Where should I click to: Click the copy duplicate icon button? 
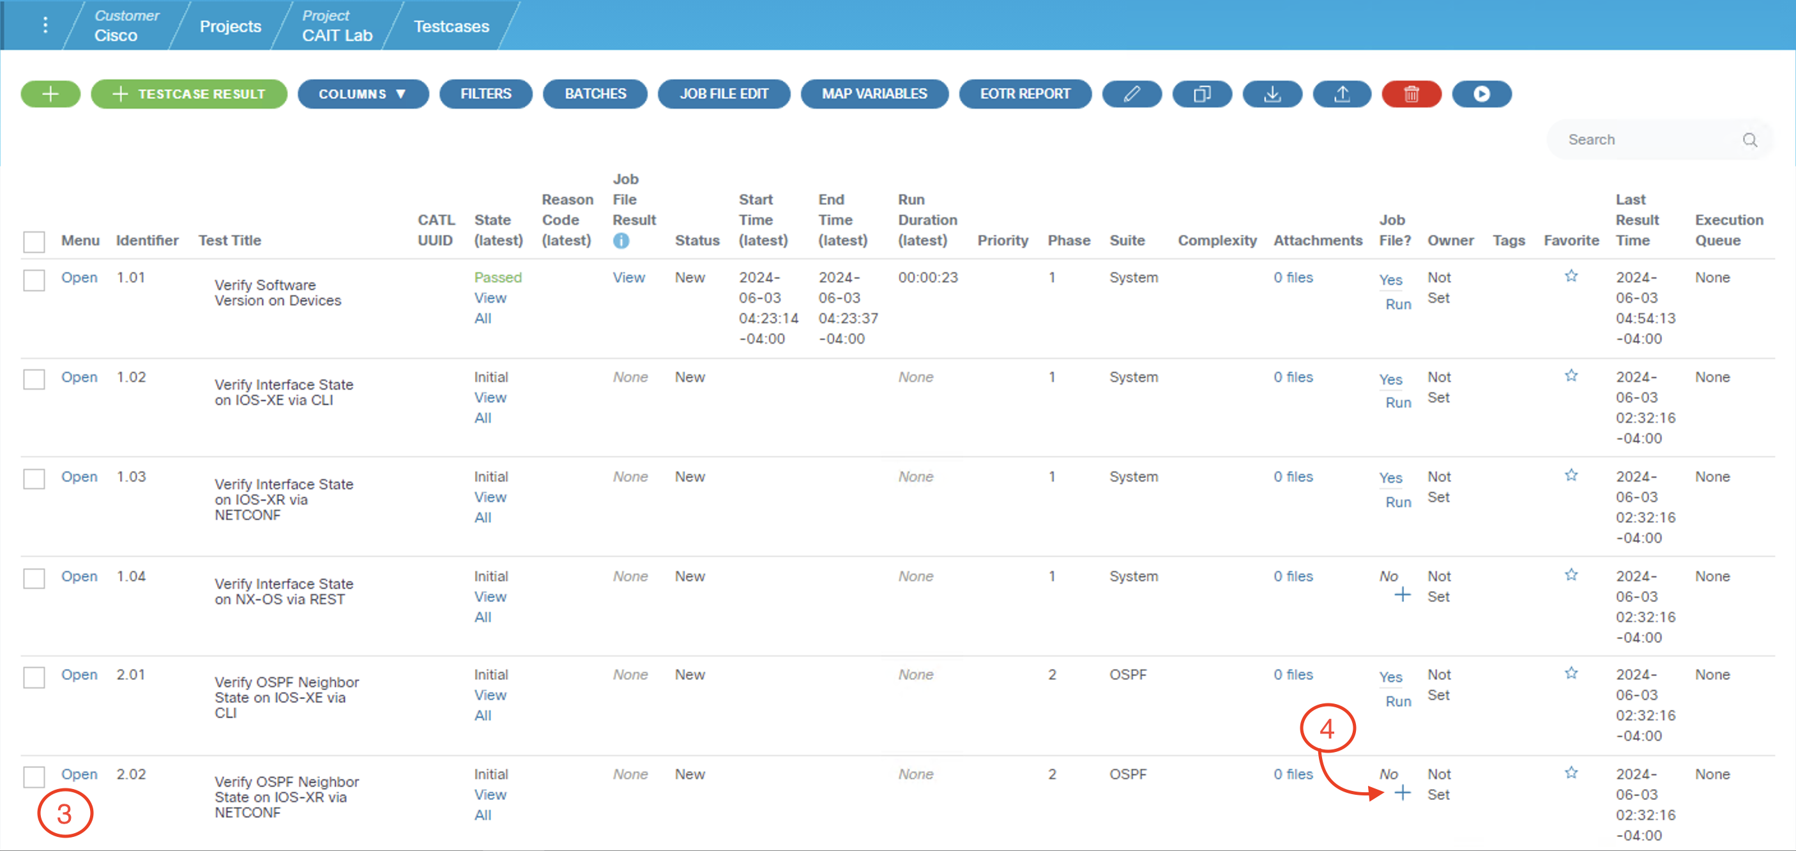coord(1201,94)
